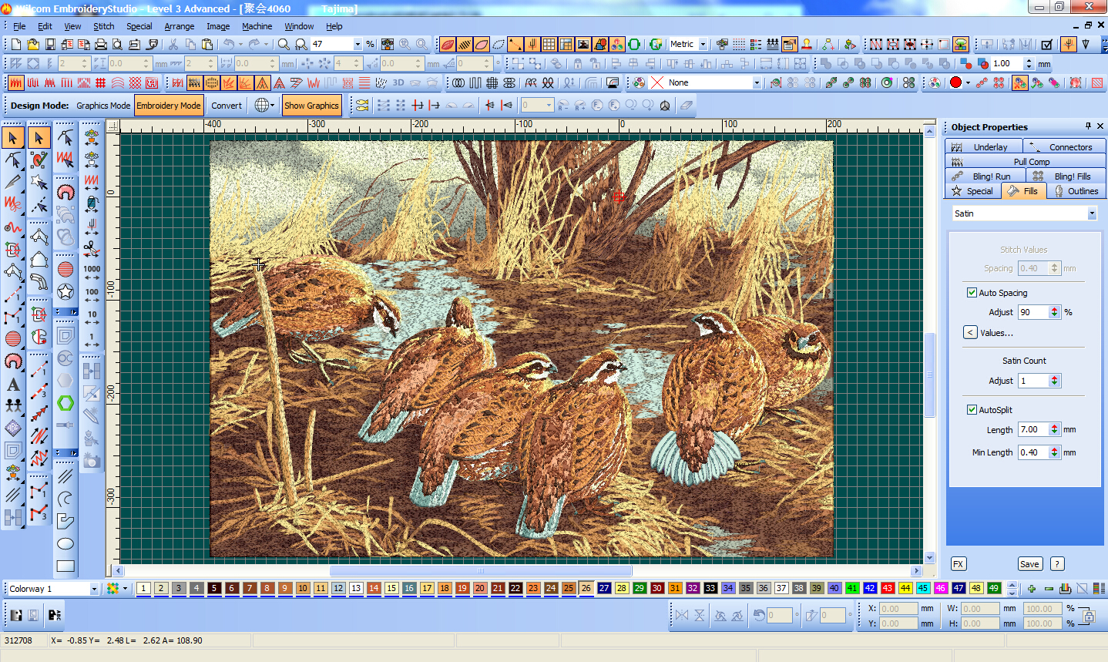Open the zoom percentage dropdown
The image size is (1108, 662).
(357, 45)
